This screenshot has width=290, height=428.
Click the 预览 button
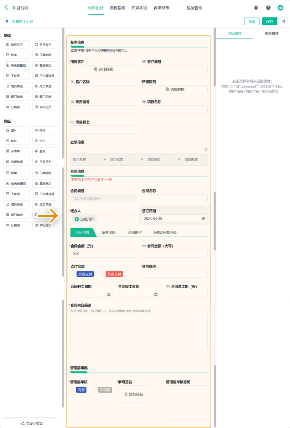(252, 21)
